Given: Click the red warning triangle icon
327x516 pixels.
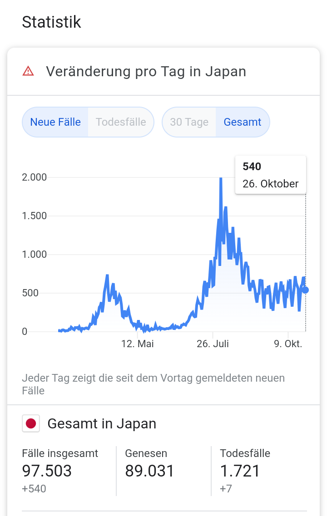Looking at the screenshot, I should (x=28, y=71).
